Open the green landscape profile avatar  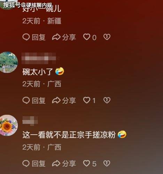[x=8, y=62]
